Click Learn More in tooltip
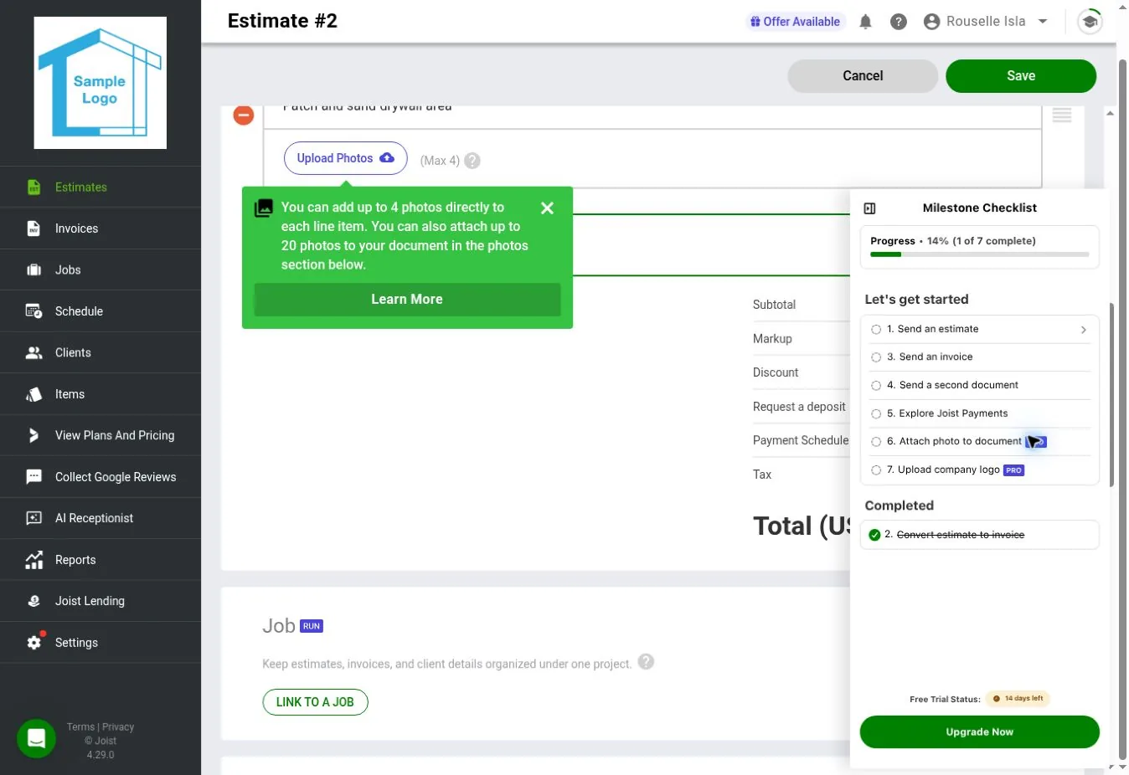Screen dimensions: 1129x775 [407, 300]
